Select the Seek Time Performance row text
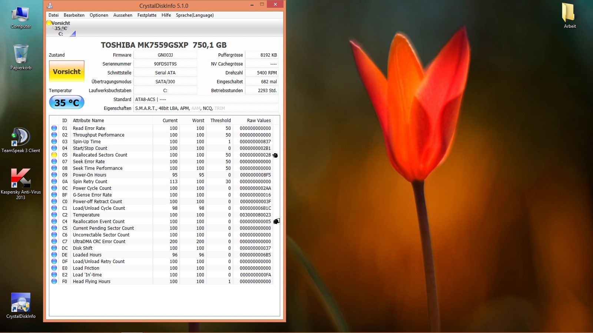This screenshot has width=593, height=333. coord(97,168)
